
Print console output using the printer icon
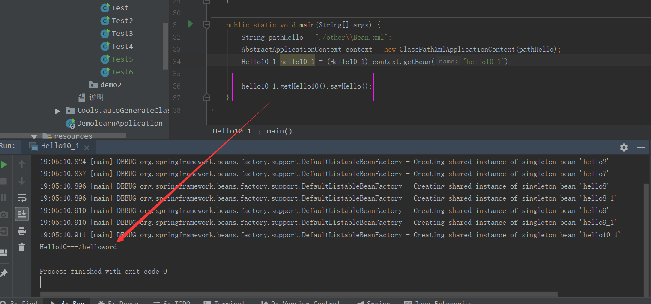22,231
